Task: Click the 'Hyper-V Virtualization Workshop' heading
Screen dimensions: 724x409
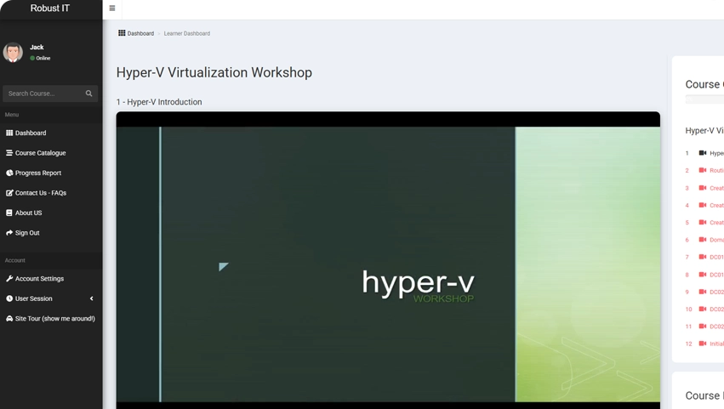Action: click(214, 72)
